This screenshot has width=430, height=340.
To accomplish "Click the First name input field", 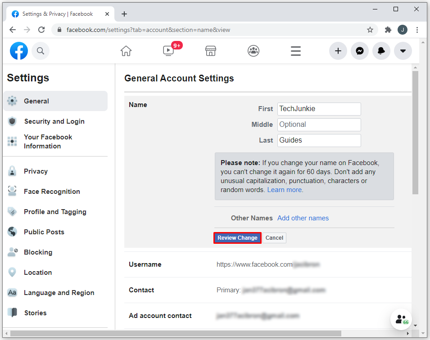I will [319, 109].
